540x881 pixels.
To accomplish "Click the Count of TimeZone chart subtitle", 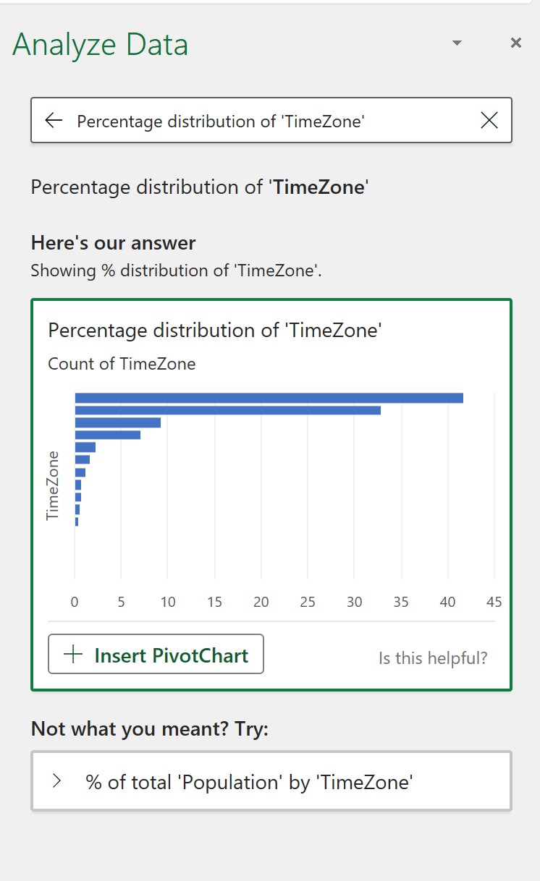I will point(121,364).
